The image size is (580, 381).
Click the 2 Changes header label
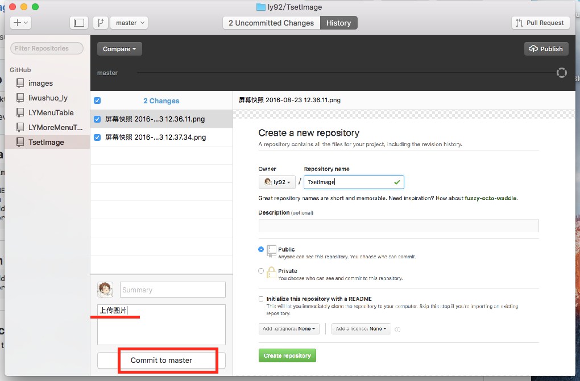coord(161,101)
